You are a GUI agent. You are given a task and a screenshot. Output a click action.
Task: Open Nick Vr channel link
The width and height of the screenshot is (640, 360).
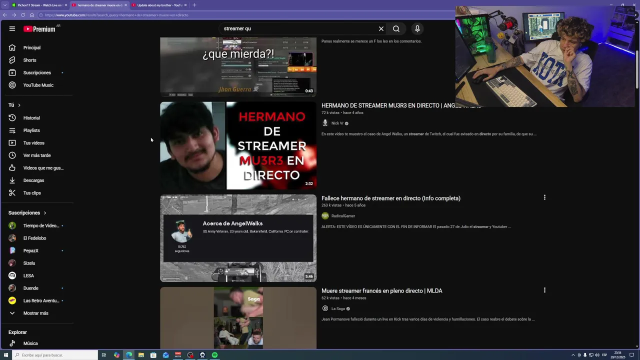coord(337,123)
